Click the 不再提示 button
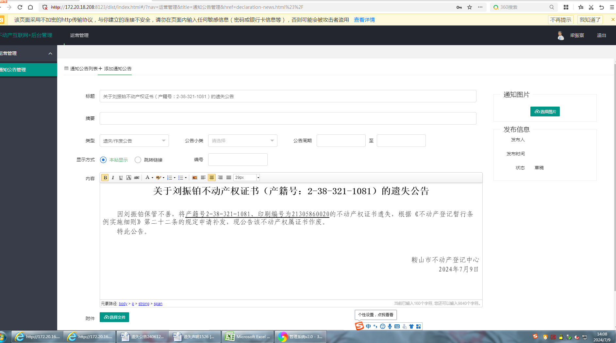 (561, 20)
